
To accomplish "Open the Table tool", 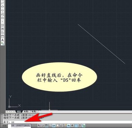I will [x=2, y=36].
